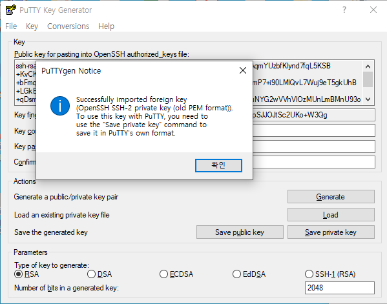Image resolution: width=387 pixels, height=304 pixels.
Task: Click the public key box scroll up arrow
Action: pos(368,66)
